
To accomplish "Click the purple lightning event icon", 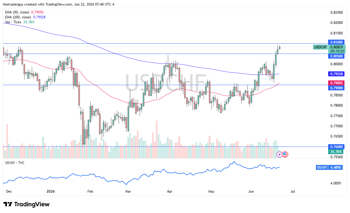I will (279, 154).
